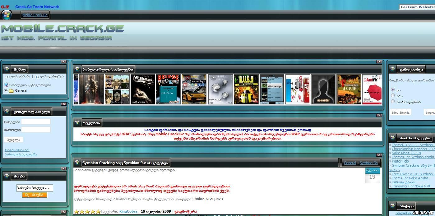Open the Water Polo link
Image resolution: width=435 pixels, height=216 pixels.
400,161
